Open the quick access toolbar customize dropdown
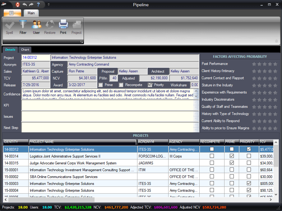This screenshot has height=211, width=282. pos(49,5)
